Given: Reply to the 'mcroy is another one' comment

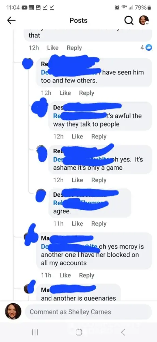Looking at the screenshot, I should coord(87,275).
